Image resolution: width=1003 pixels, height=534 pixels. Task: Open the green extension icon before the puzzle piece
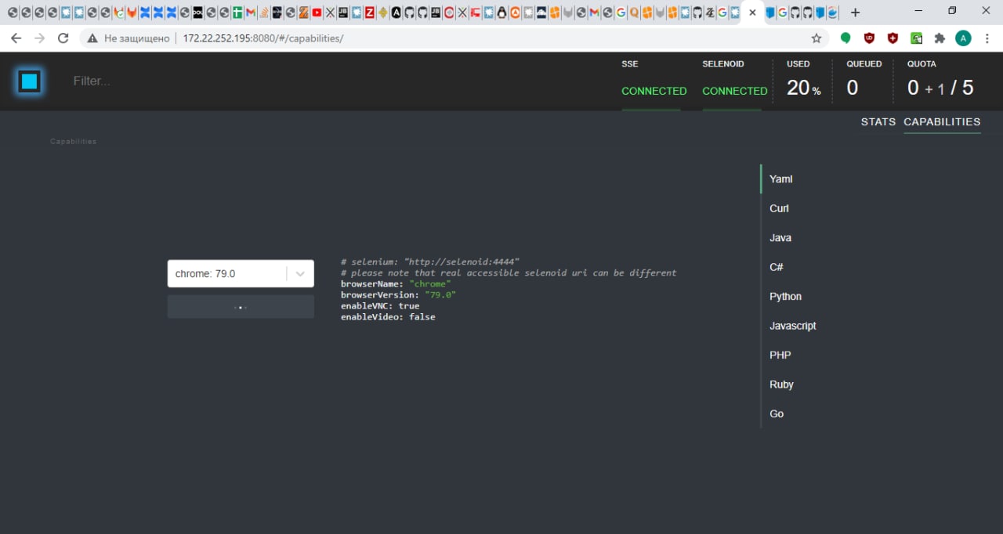pyautogui.click(x=916, y=38)
